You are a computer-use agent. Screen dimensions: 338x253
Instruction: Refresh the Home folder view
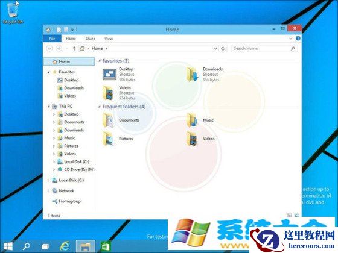pos(223,49)
